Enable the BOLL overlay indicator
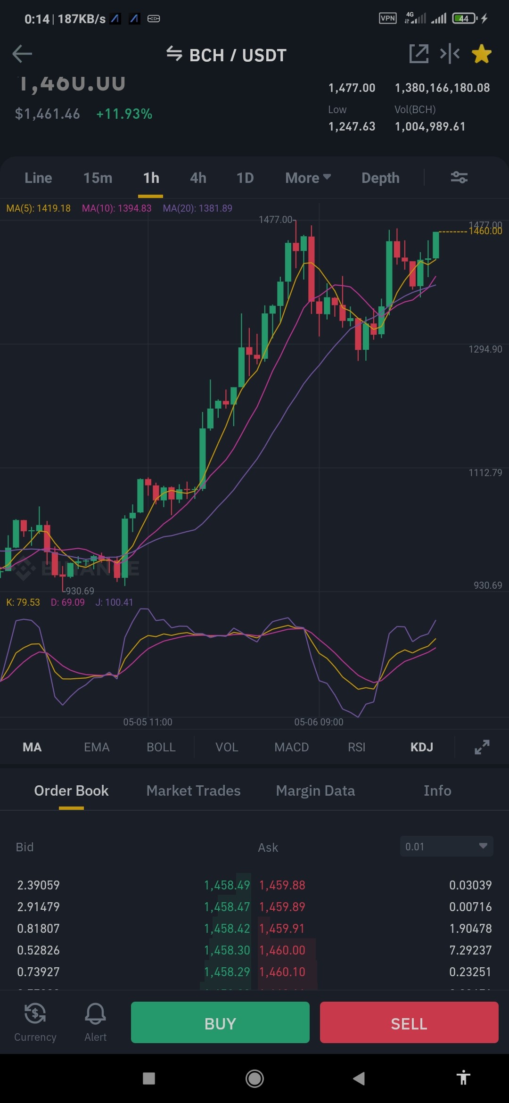 tap(161, 747)
